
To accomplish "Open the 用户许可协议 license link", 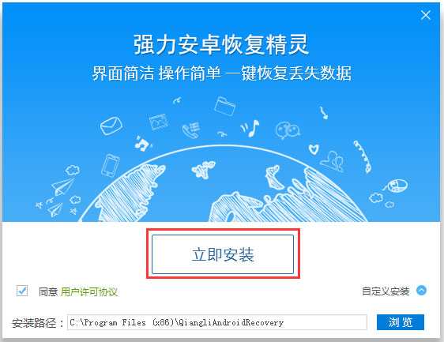I will (89, 291).
